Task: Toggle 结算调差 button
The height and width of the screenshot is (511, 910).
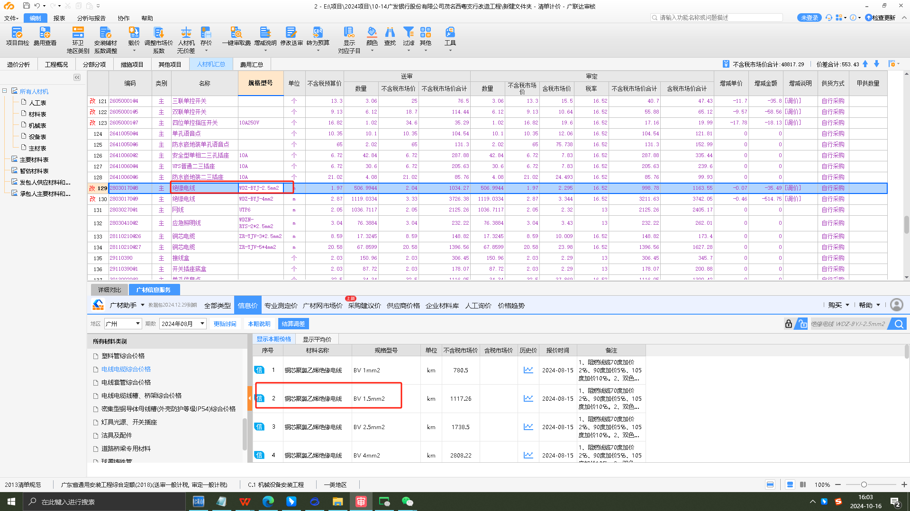Action: (293, 324)
